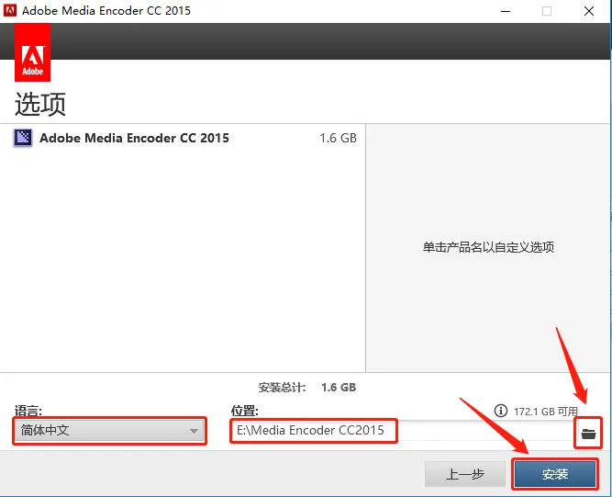
Task: Click the Adobe title bar app icon
Action: 10,10
